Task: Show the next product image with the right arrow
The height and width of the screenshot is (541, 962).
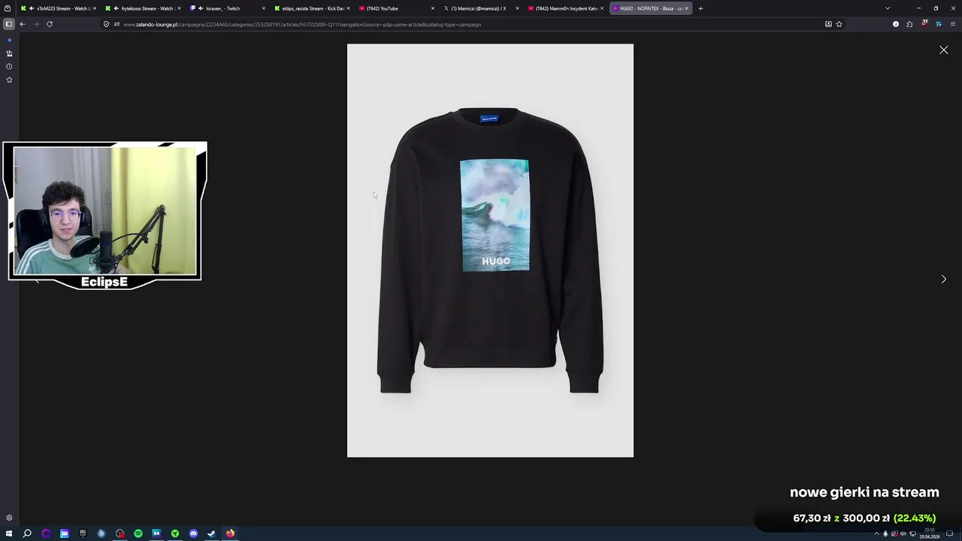Action: (943, 279)
